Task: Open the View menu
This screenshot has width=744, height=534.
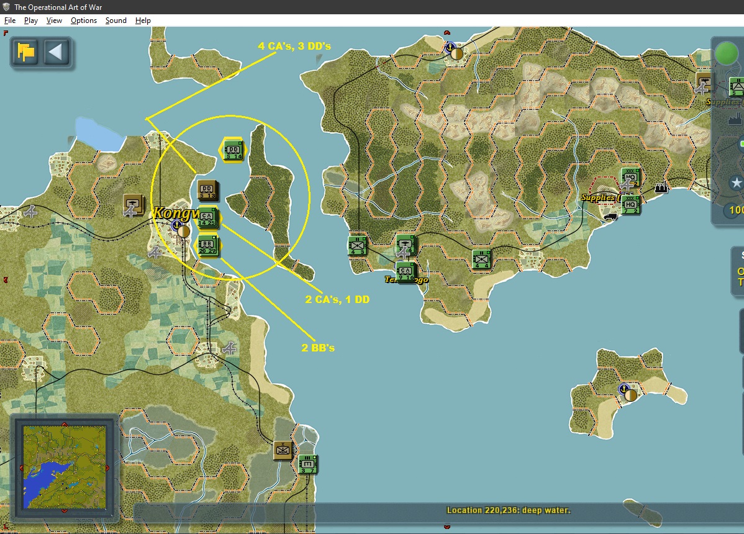Action: point(54,20)
